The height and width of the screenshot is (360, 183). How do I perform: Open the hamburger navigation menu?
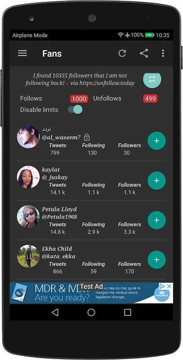22,53
